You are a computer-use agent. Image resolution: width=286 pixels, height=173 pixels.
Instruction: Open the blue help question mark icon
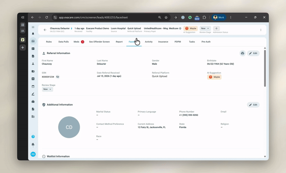[x=33, y=136]
